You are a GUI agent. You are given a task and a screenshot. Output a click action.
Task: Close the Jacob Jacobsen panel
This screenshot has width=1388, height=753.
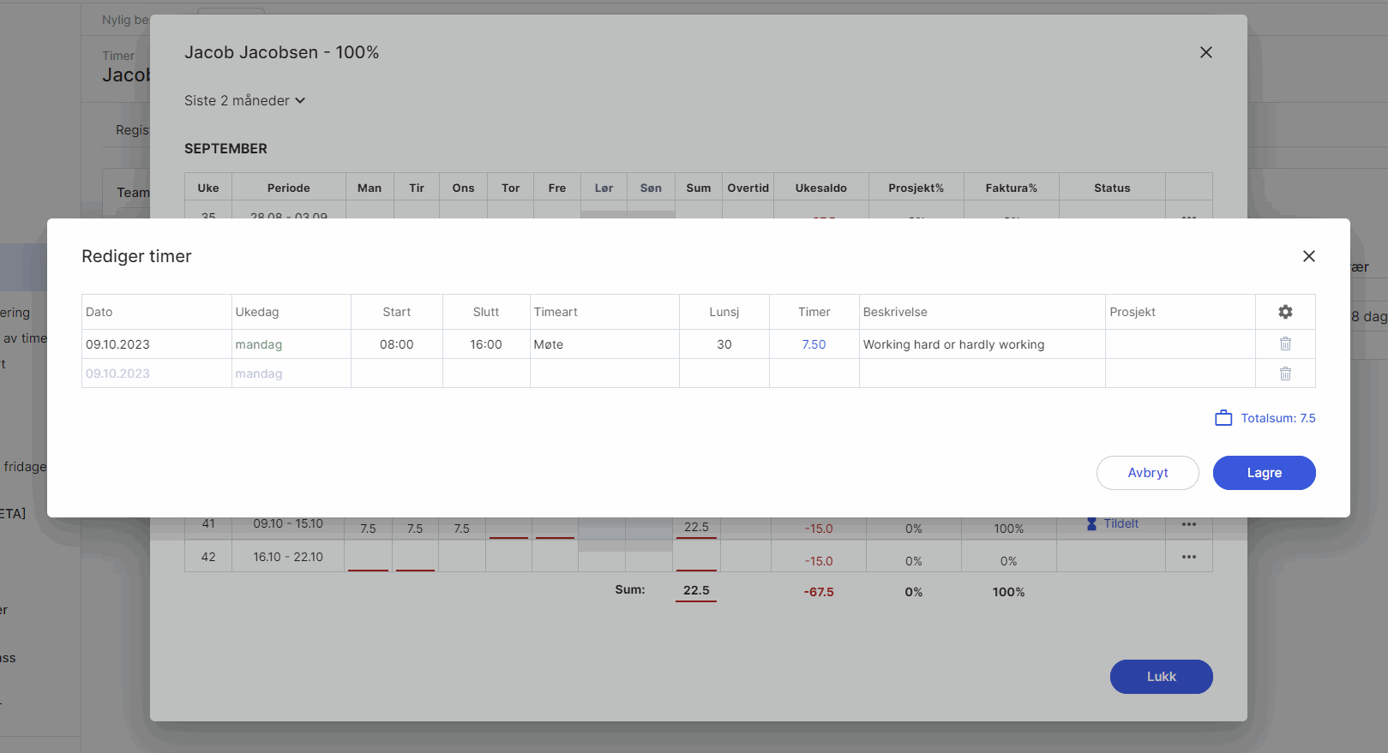click(1205, 52)
